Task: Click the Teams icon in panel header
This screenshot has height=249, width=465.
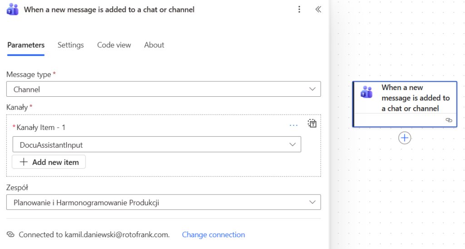Action: coord(12,10)
